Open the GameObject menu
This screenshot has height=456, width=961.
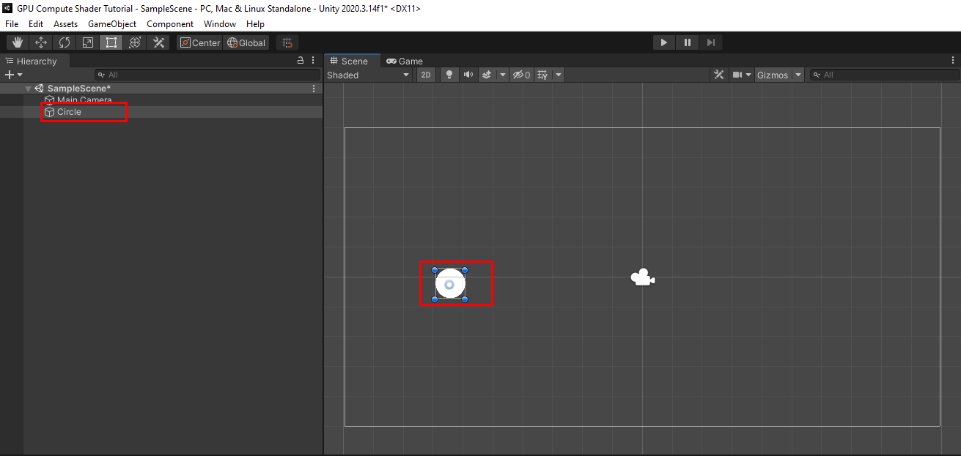[112, 24]
